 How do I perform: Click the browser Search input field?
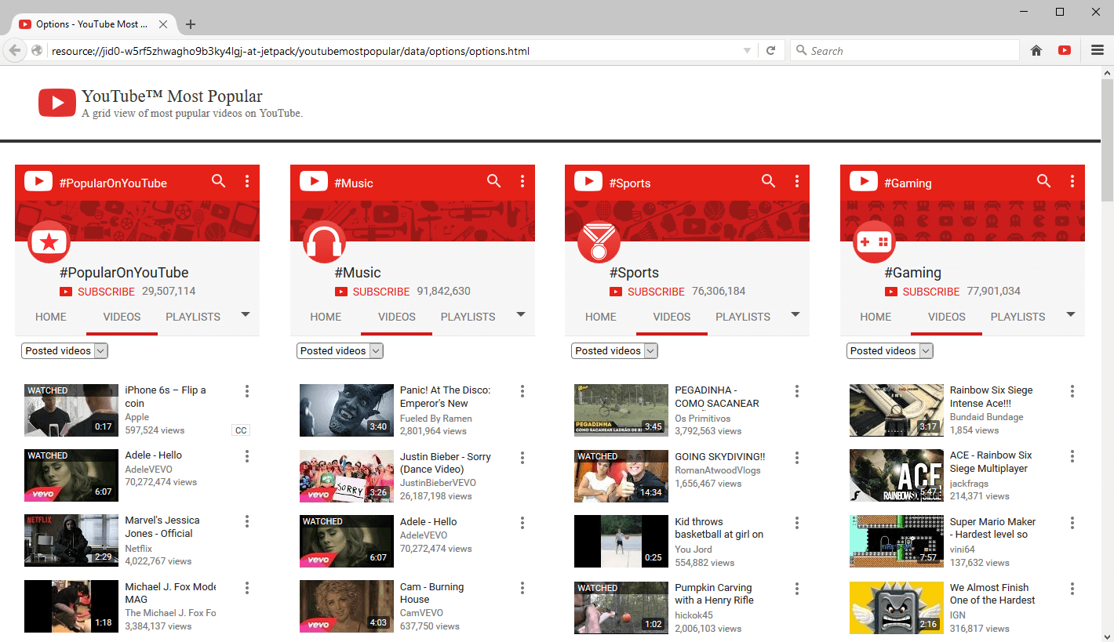904,51
